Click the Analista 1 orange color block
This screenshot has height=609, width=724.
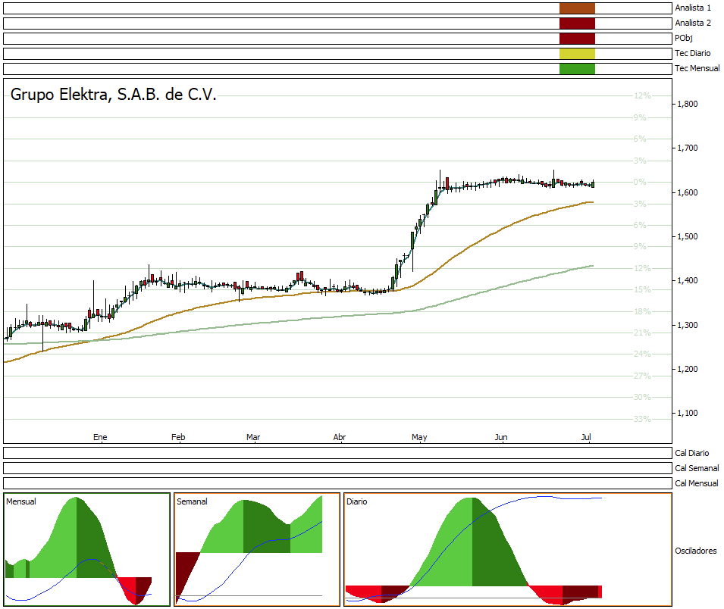click(577, 8)
